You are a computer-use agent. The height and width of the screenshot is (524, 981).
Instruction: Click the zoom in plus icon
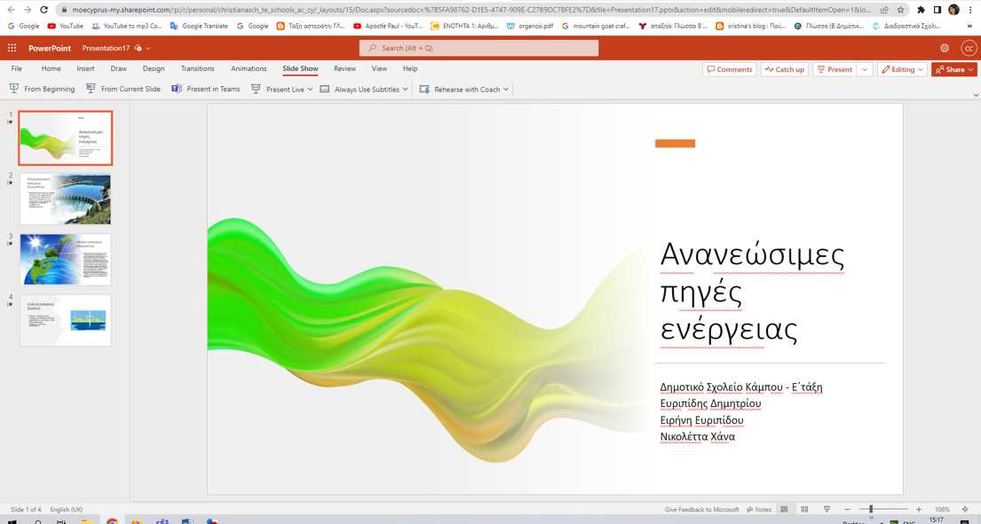pos(919,510)
